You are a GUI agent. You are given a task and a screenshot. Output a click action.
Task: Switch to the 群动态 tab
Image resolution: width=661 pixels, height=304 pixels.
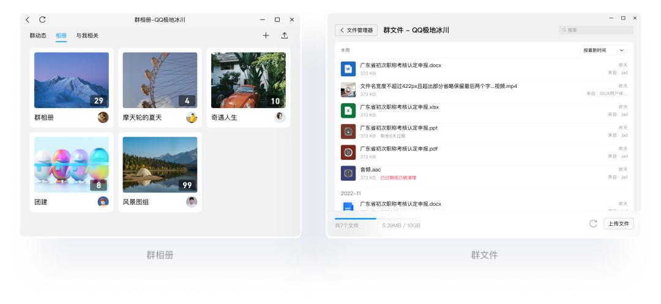click(x=38, y=36)
